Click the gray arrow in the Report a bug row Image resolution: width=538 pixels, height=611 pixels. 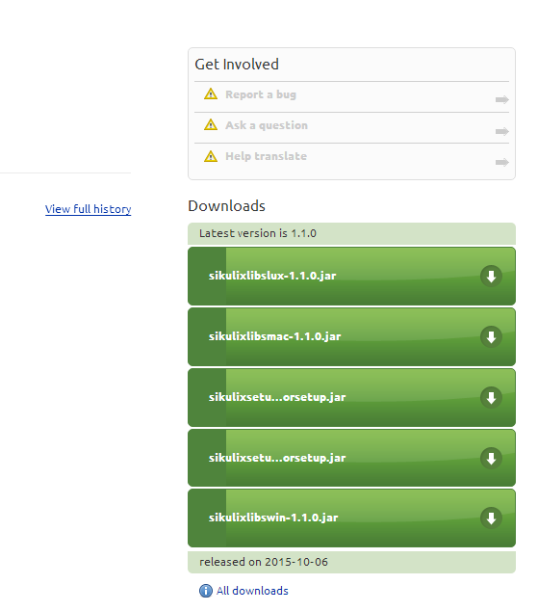coord(501,100)
